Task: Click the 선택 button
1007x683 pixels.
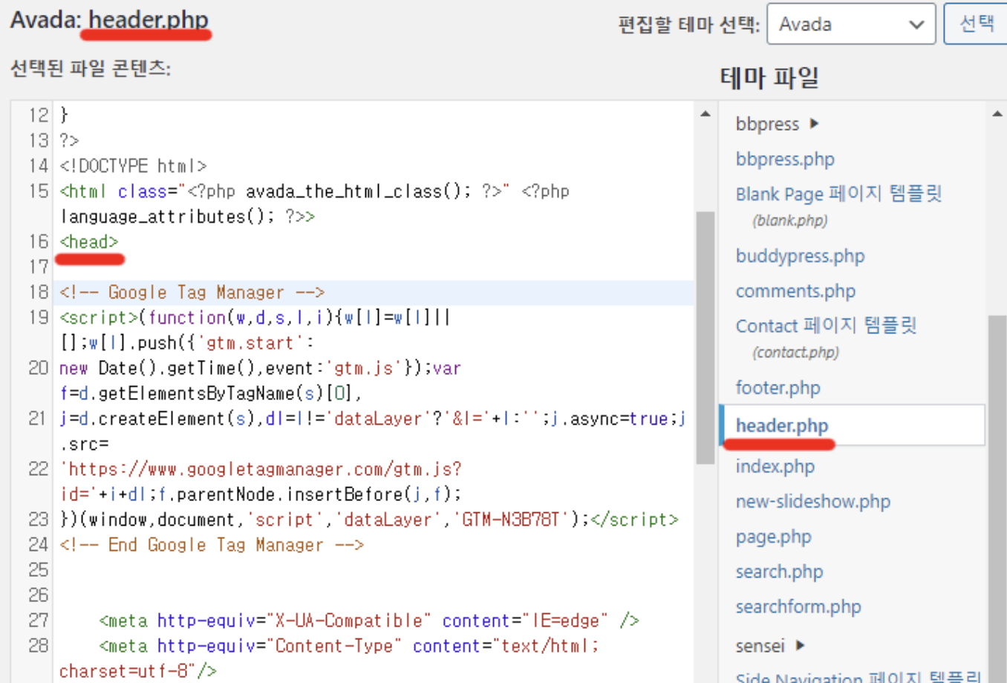Action: (x=976, y=24)
